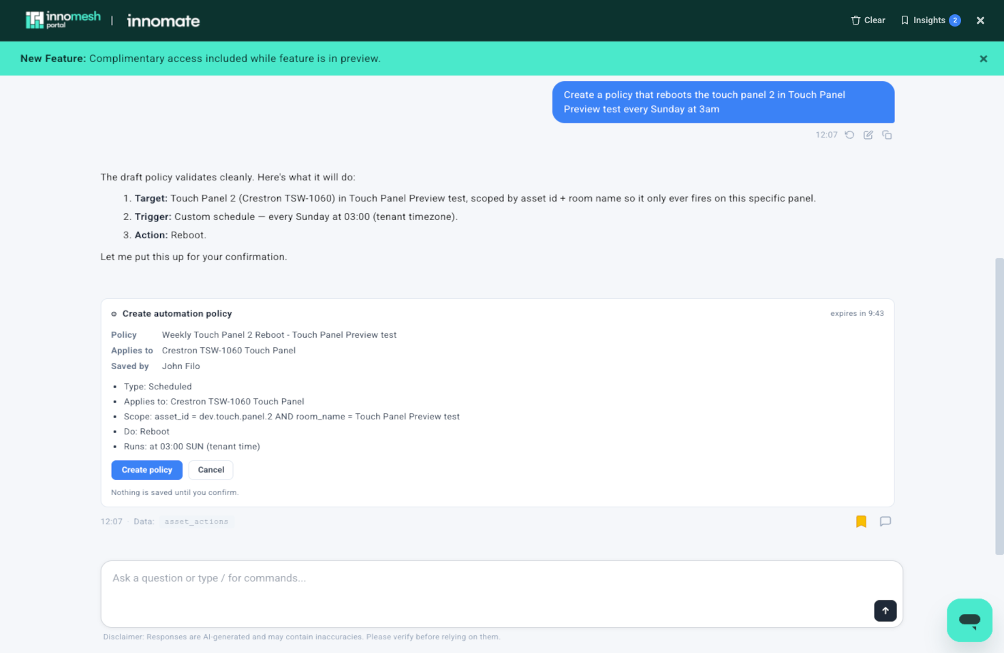
Task: Click the asset_actions data tag
Action: (196, 522)
